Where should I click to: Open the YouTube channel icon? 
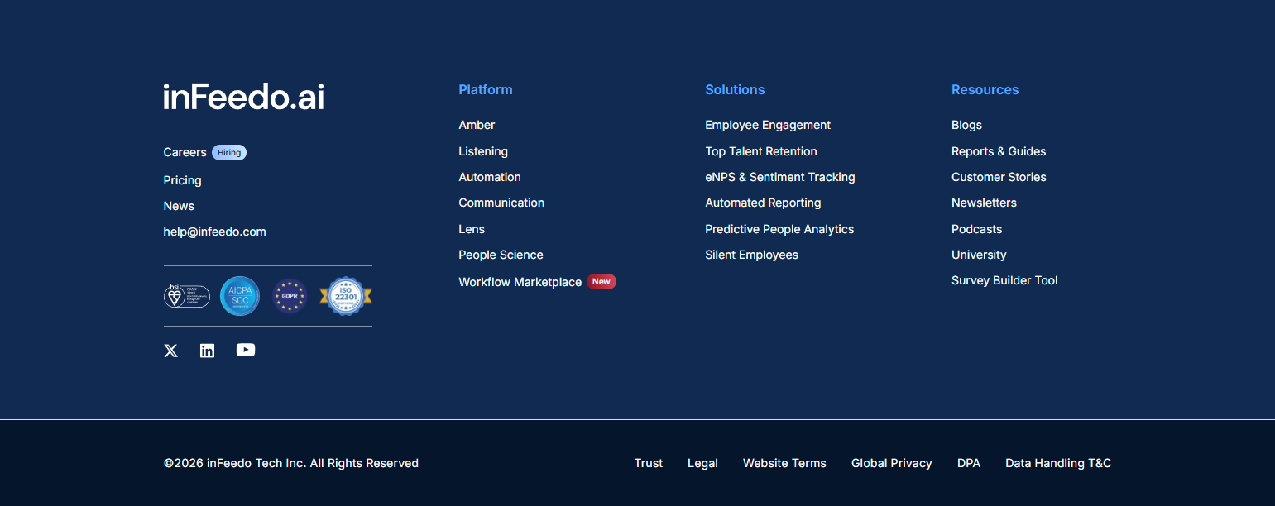[x=246, y=350]
